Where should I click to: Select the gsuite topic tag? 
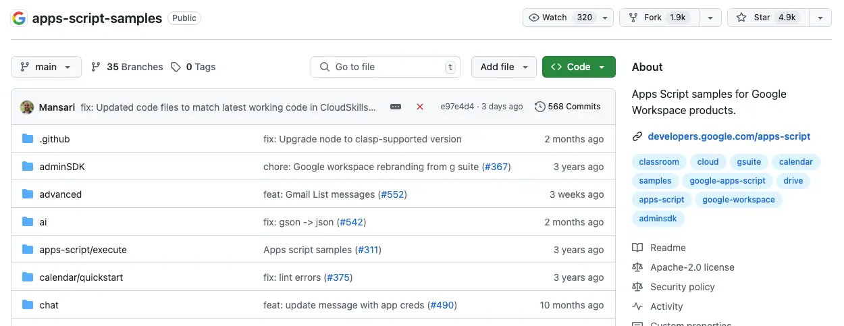coord(749,162)
